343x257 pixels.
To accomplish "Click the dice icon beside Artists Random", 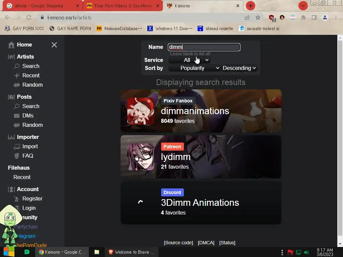I will tap(17, 85).
